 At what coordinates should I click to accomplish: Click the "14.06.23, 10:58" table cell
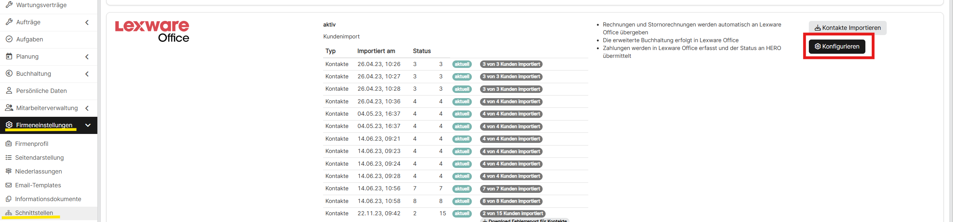pos(379,201)
